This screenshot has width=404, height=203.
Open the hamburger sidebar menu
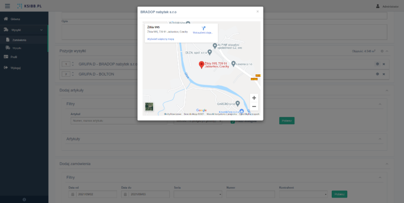pos(7,6)
